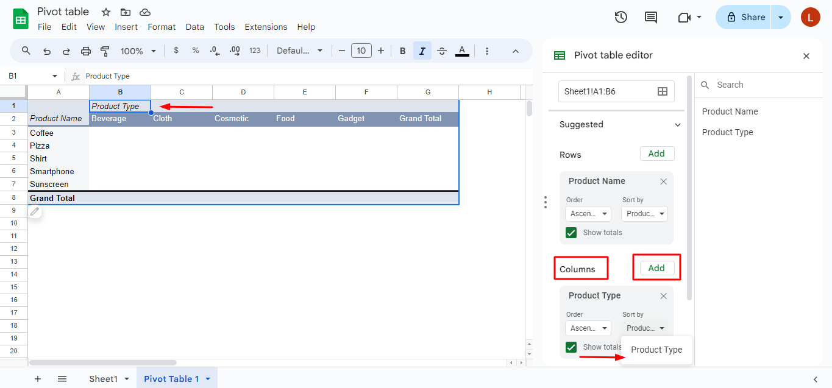The width and height of the screenshot is (832, 388).
Task: Decrease decimal places
Action: 214,51
